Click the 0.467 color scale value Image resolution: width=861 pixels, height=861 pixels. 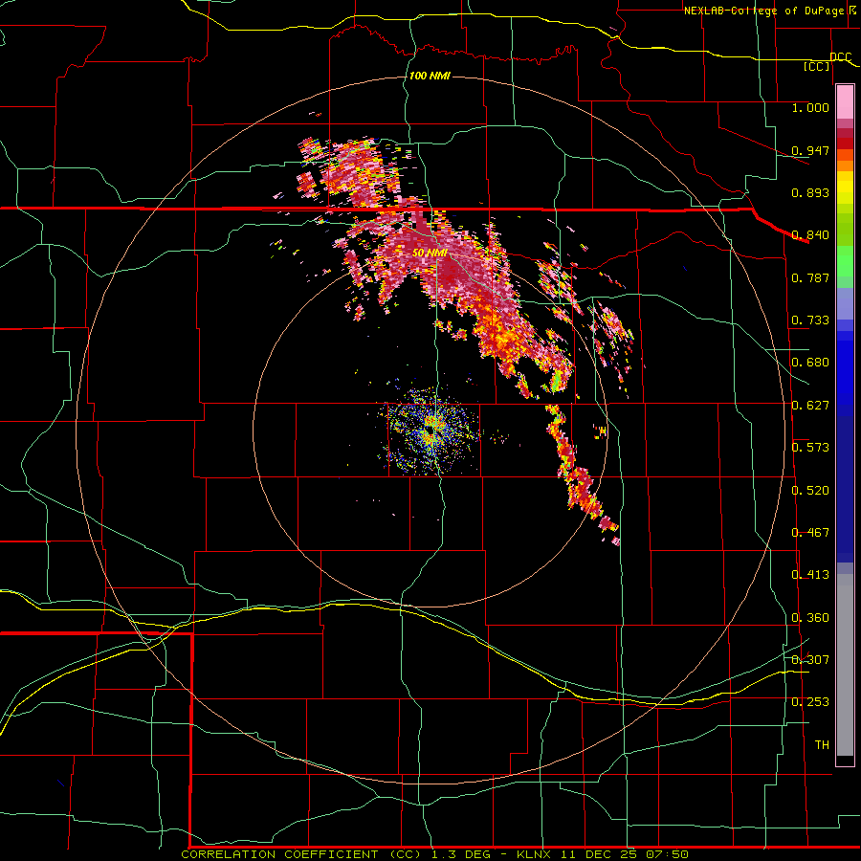coord(810,533)
